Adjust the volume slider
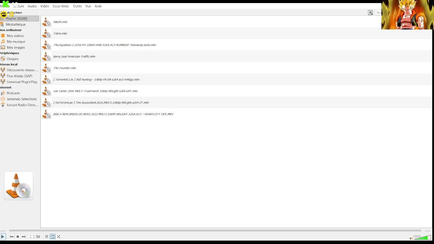 pos(422,238)
